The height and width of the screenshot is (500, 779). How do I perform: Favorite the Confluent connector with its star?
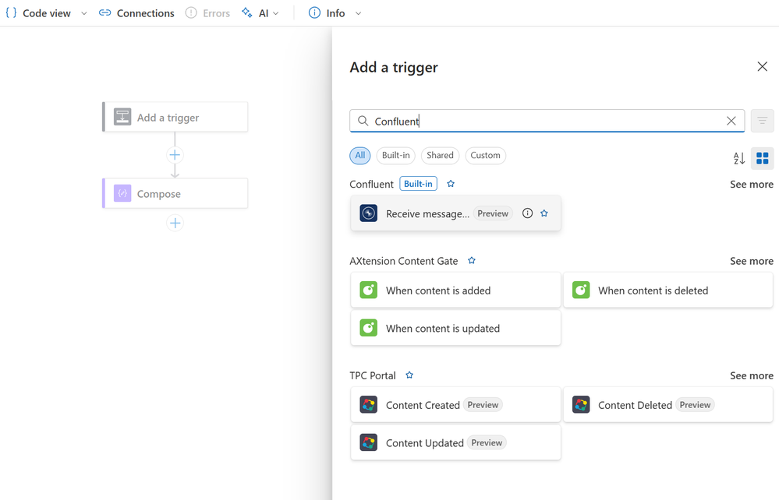click(x=451, y=184)
